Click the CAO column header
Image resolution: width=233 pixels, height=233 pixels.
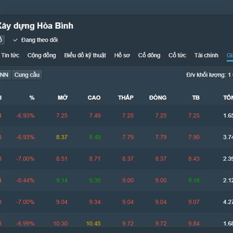[94, 98]
